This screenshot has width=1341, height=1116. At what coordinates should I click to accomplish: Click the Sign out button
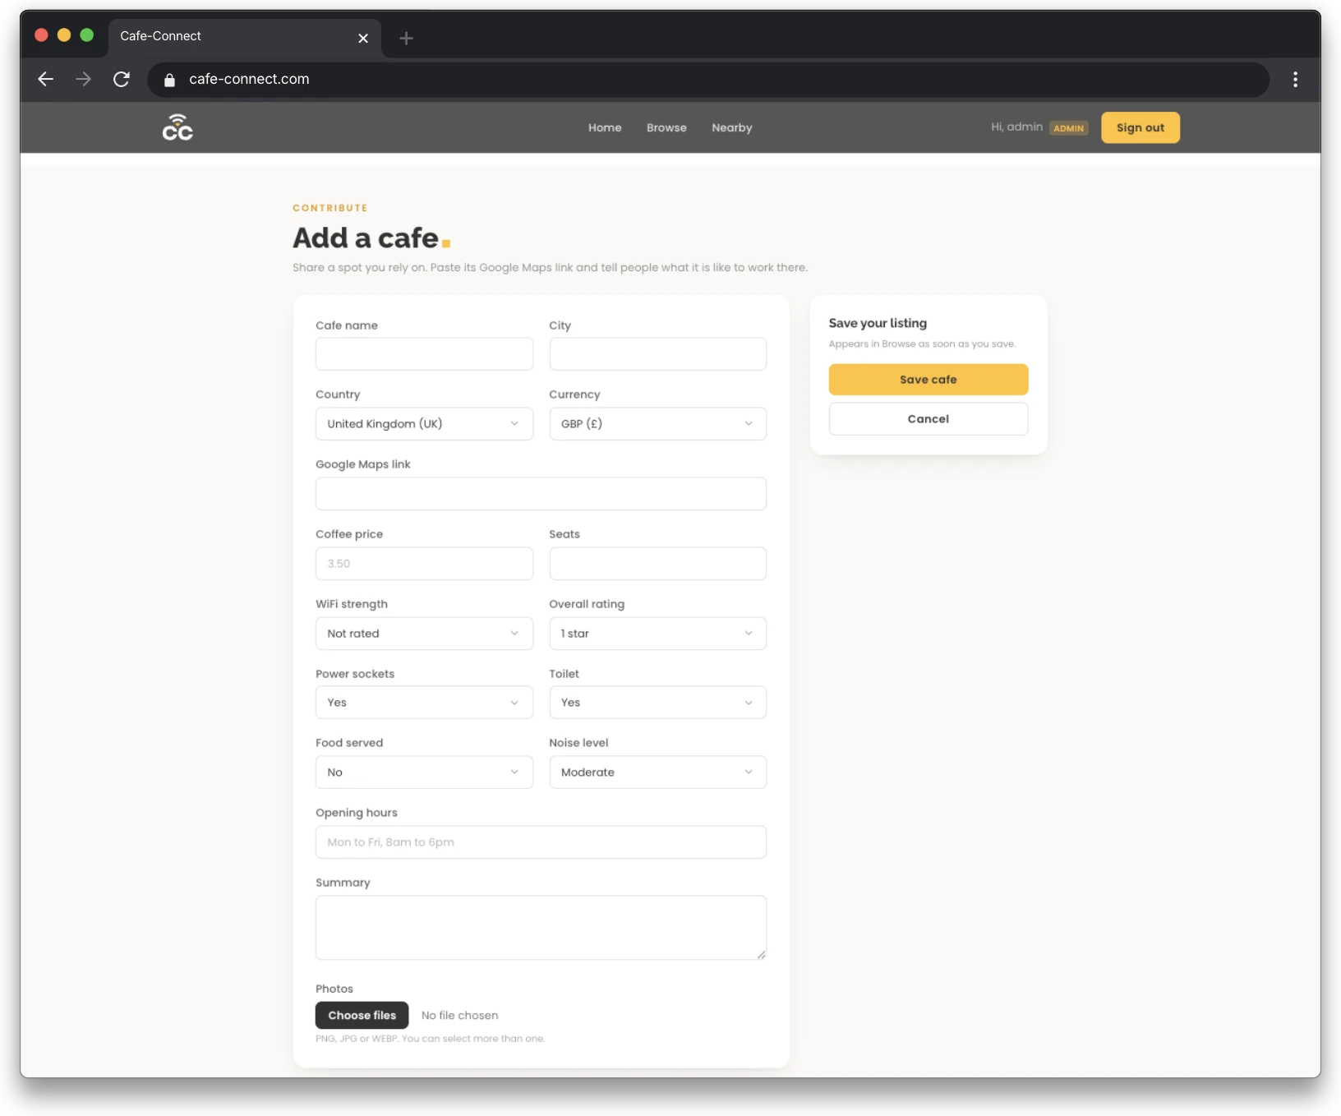point(1140,127)
